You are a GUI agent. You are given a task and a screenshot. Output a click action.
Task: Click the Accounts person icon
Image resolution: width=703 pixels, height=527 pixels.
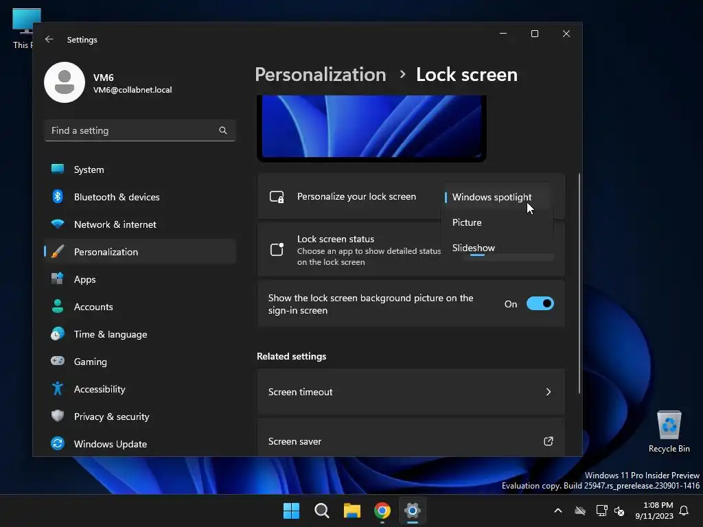click(58, 306)
